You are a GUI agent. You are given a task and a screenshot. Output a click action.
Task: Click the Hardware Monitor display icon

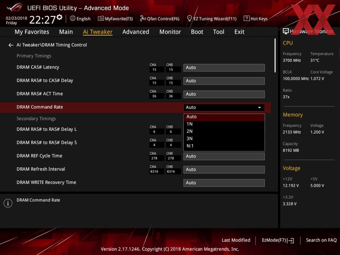click(x=286, y=31)
